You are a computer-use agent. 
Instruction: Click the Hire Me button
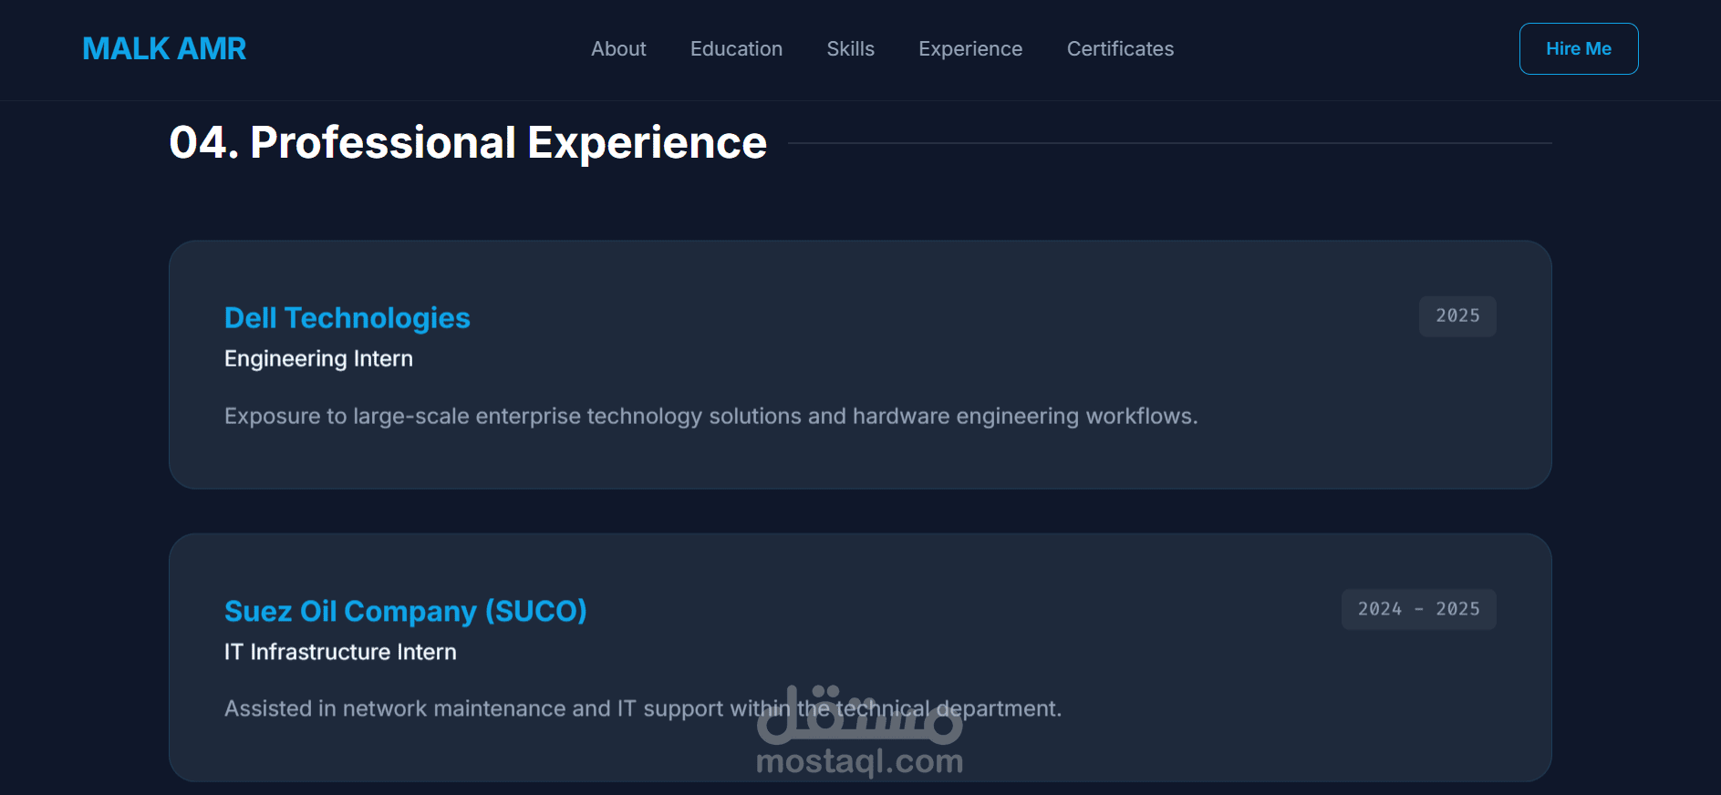coord(1579,48)
